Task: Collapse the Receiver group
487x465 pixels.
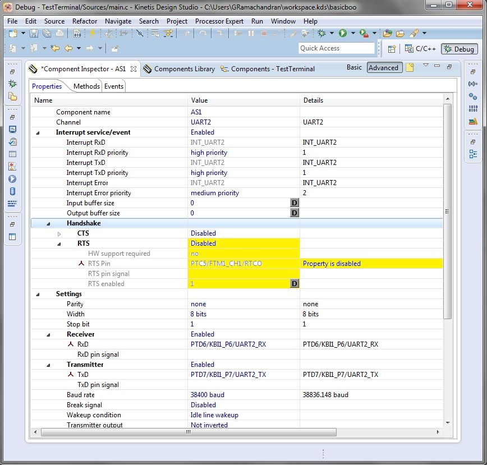Action: 48,335
